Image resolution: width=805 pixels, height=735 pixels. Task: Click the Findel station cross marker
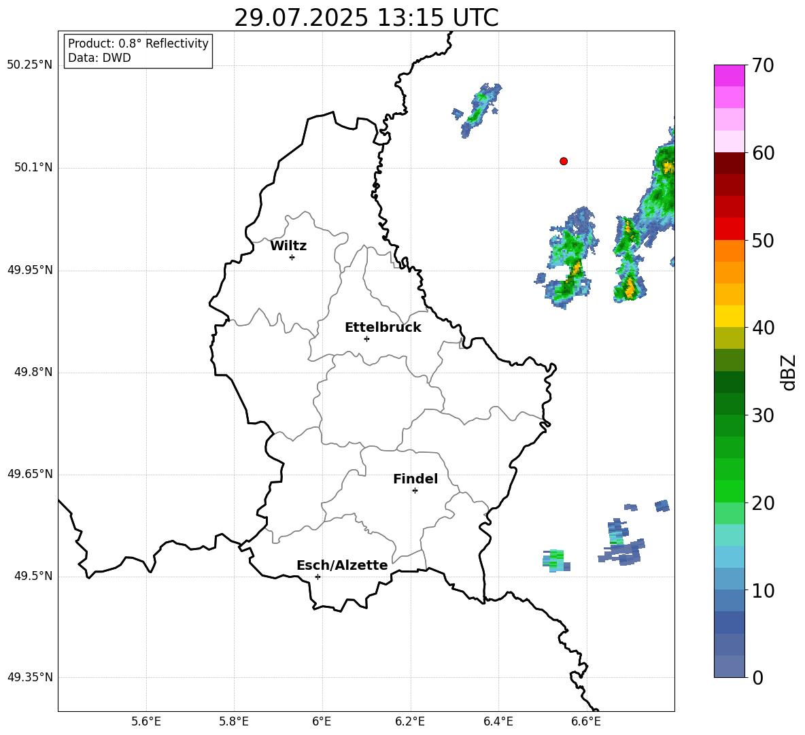click(x=415, y=491)
